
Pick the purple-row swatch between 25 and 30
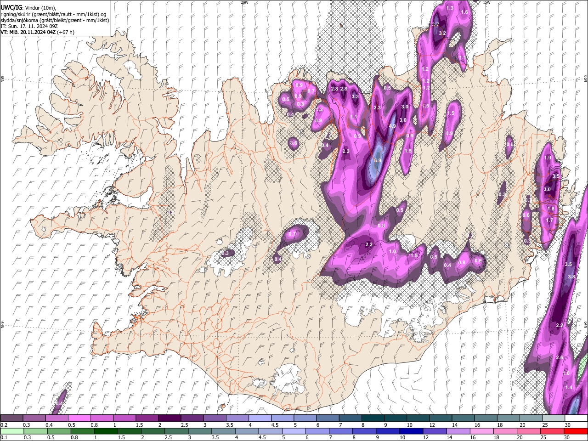click(x=554, y=418)
